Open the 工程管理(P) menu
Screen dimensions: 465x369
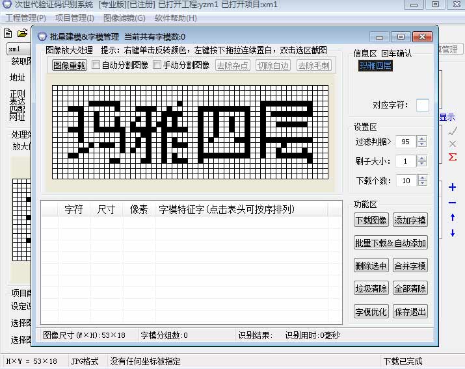tap(26, 18)
